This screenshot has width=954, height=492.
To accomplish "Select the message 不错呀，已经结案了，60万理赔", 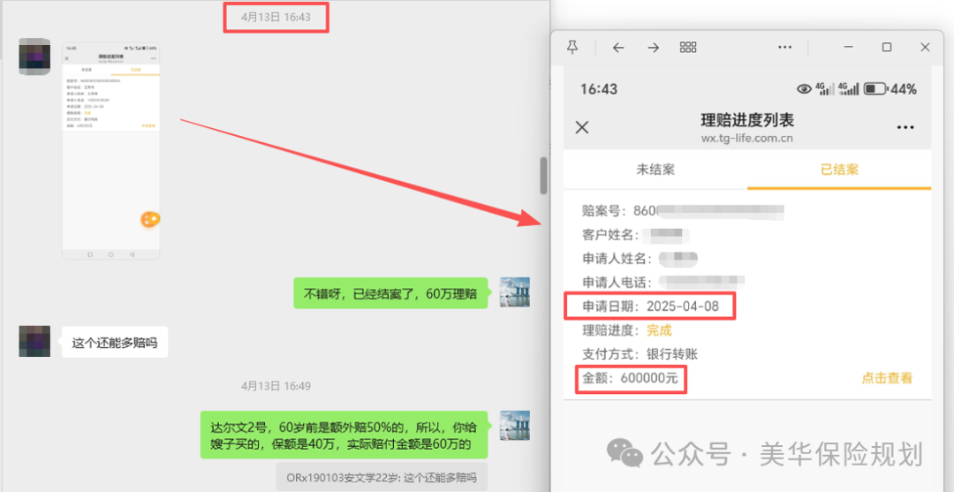I will click(x=390, y=294).
